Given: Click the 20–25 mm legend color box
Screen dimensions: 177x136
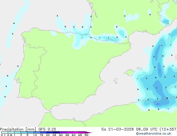Looking at the screenshot, I should [50, 132].
